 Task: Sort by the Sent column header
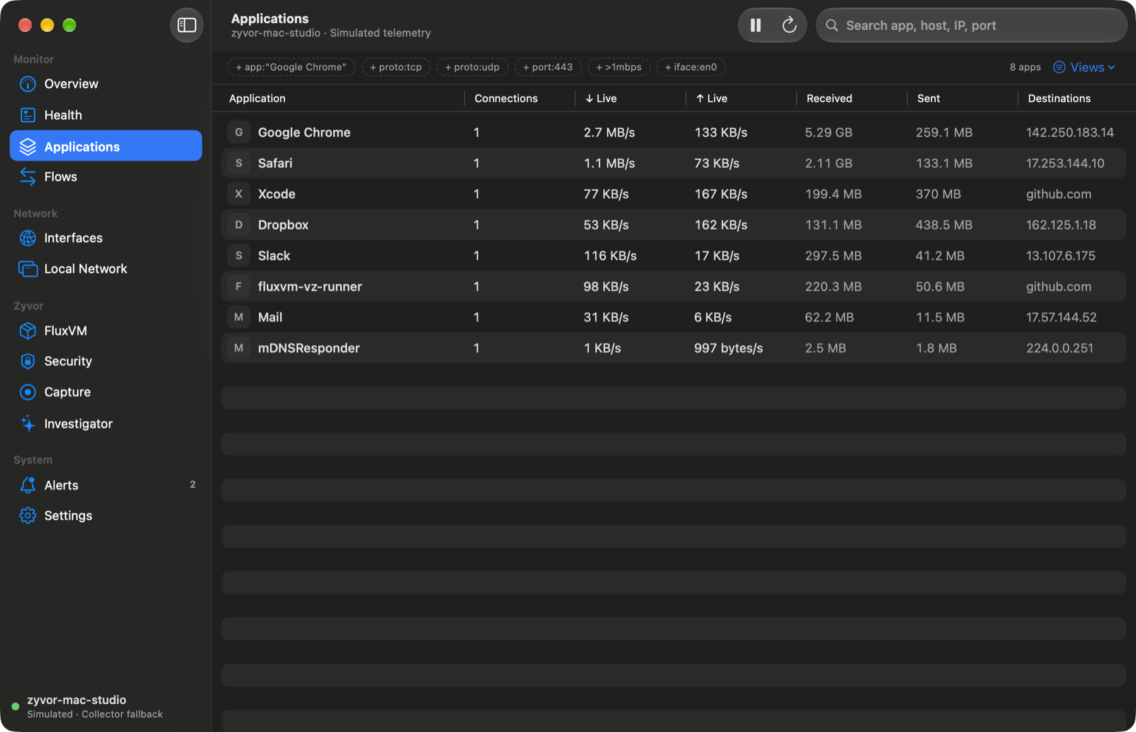click(928, 99)
